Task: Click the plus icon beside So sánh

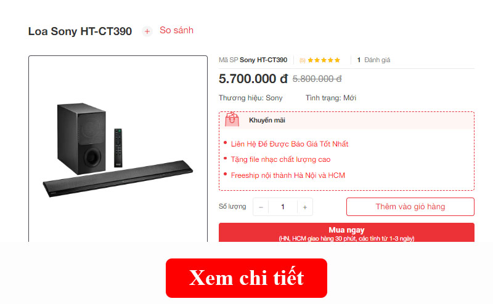Action: coord(147,31)
